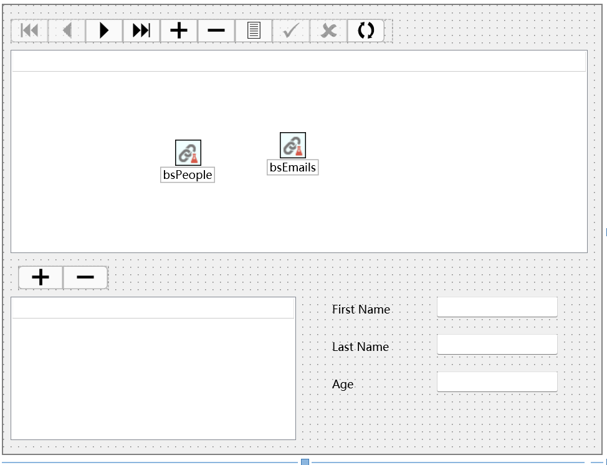607x465 pixels.
Task: Select the Age label
Action: pos(343,384)
